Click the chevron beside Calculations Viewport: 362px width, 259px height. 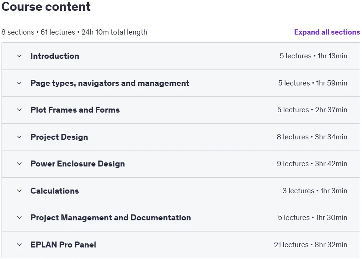point(19,191)
